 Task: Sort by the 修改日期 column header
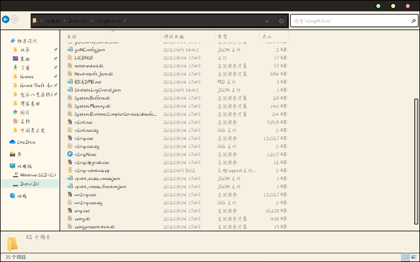coord(174,36)
